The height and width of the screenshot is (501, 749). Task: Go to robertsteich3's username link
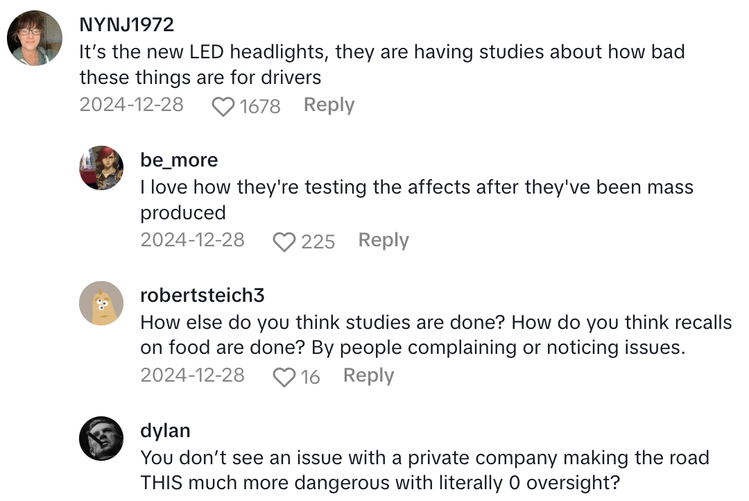click(x=202, y=296)
